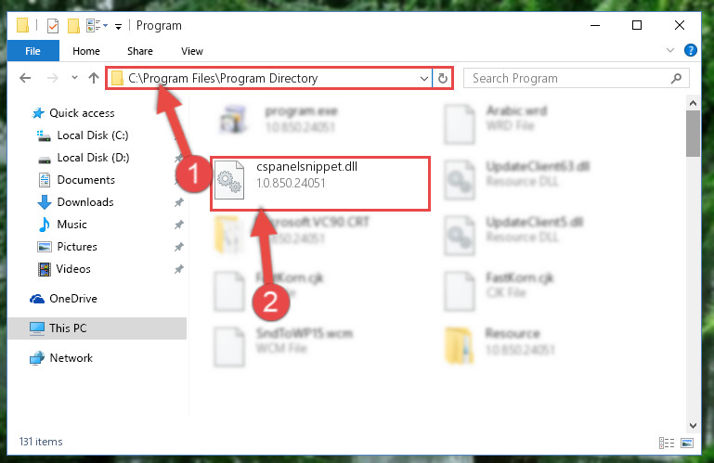Image resolution: width=714 pixels, height=463 pixels.
Task: Open the View ribbon tab
Action: pos(191,51)
